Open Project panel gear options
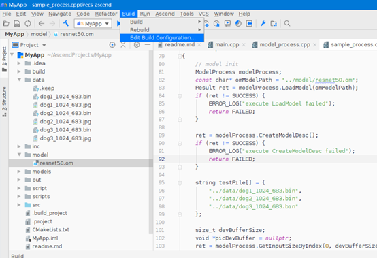The image size is (377, 258). (x=137, y=45)
